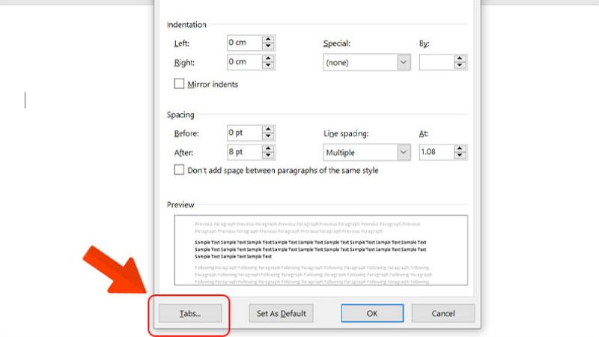Open the Tabs... dialog button
The image size is (599, 337).
[x=190, y=313]
